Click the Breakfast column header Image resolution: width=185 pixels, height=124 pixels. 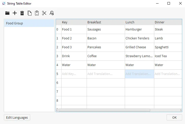tap(105, 22)
